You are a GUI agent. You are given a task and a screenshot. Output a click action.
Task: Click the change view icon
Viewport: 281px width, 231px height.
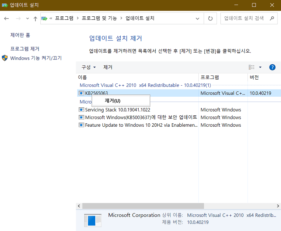click(251, 67)
